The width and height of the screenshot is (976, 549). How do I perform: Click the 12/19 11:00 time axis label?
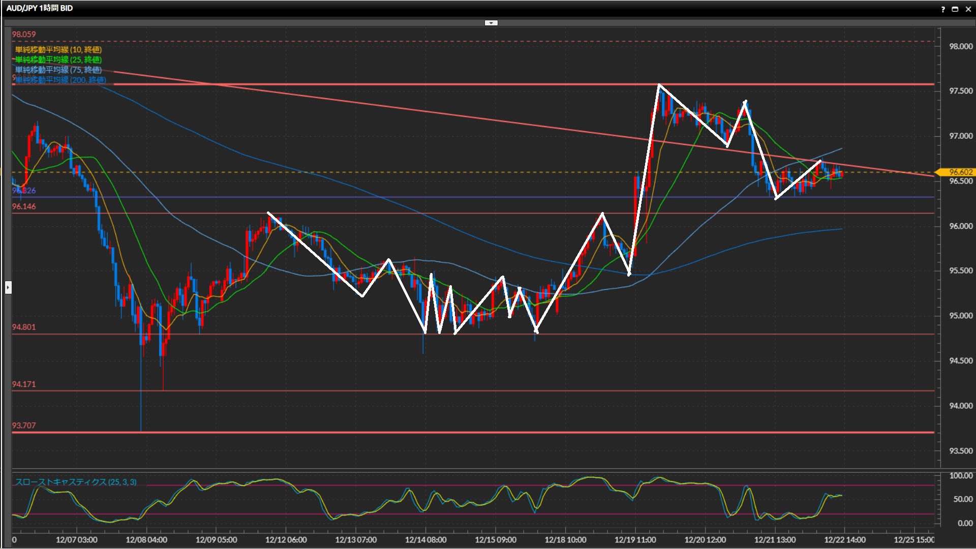[635, 540]
